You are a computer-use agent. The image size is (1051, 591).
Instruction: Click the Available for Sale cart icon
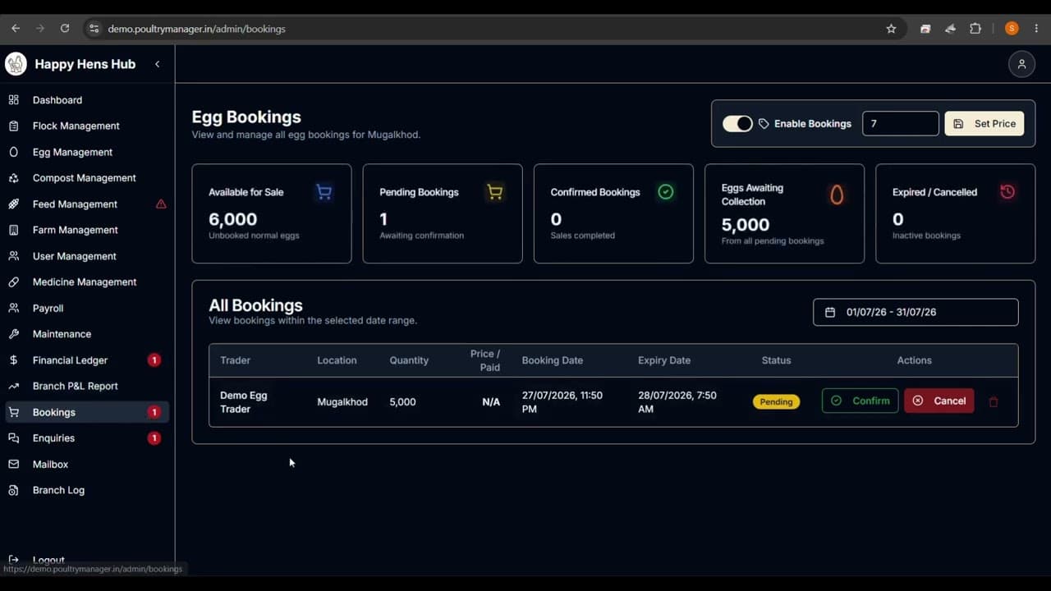click(324, 192)
